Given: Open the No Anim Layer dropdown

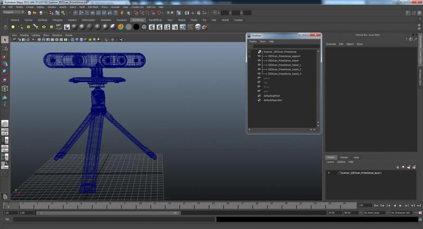Looking at the screenshot, I should click(372, 213).
